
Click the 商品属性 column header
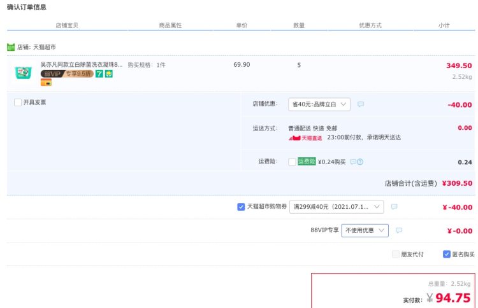pos(170,25)
